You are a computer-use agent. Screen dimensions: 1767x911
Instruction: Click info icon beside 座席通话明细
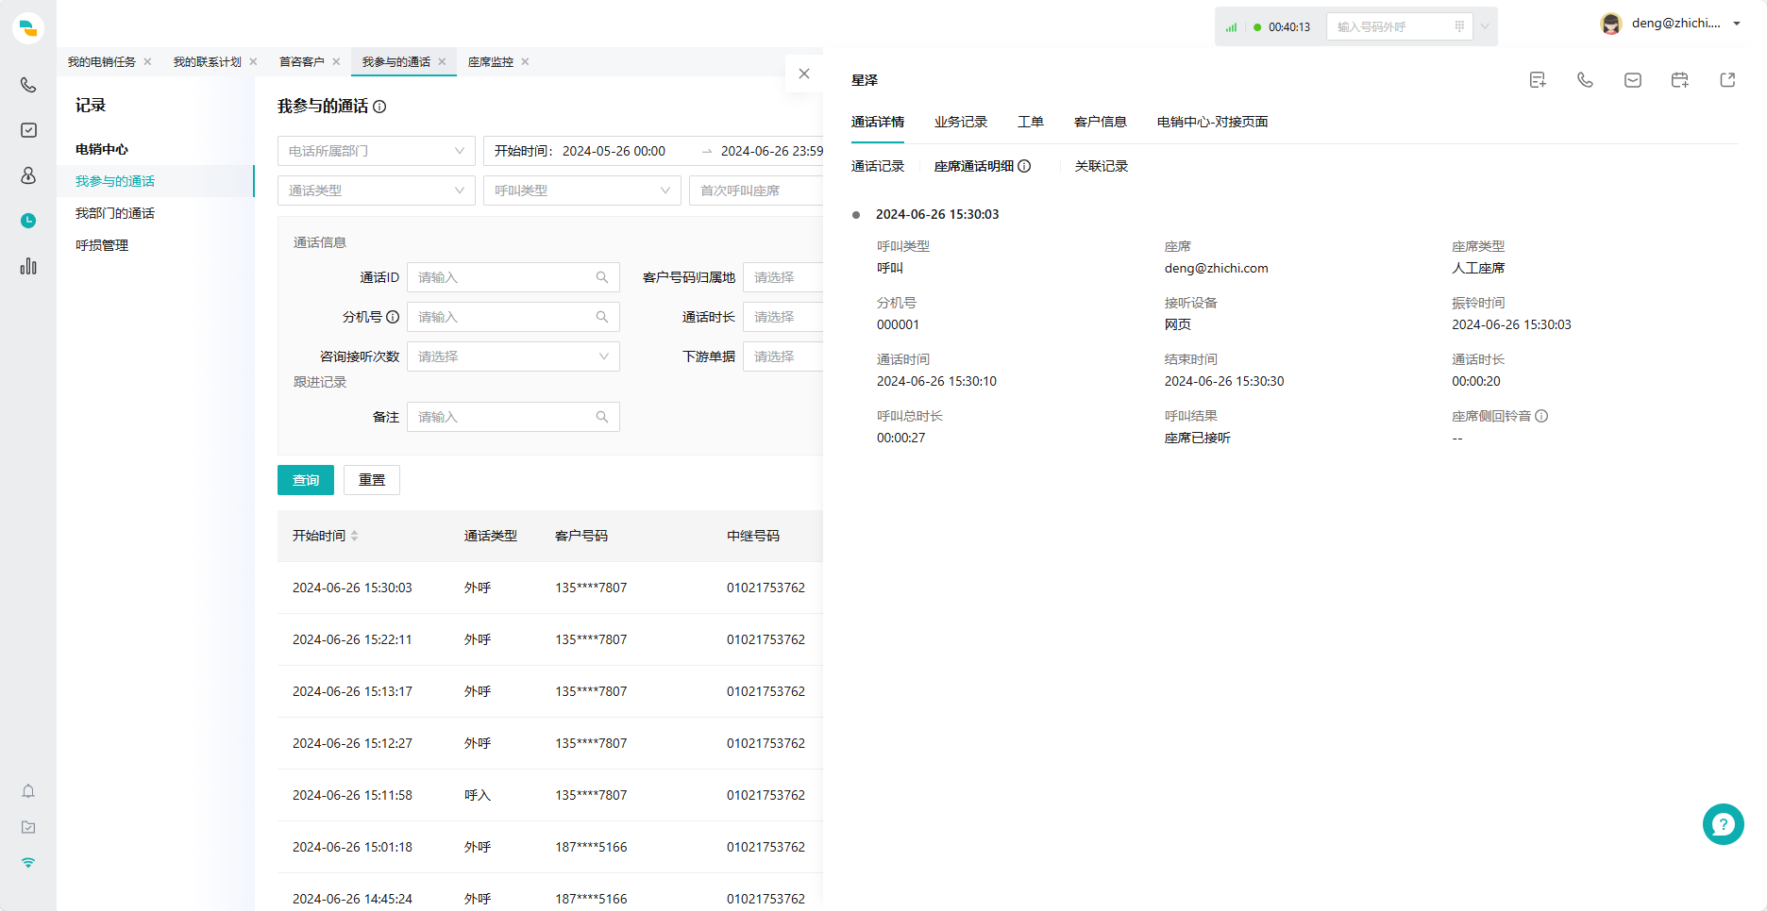pos(1024,166)
